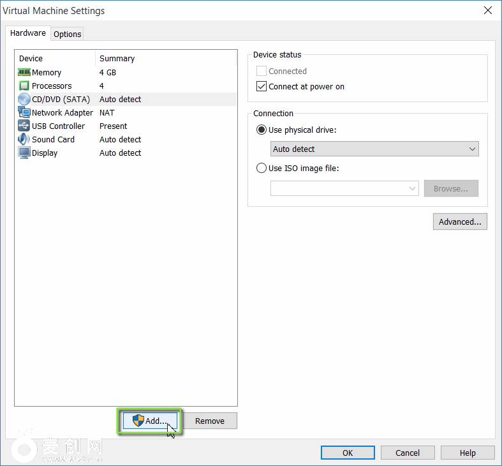Toggle the Connect at power on checkbox
The width and height of the screenshot is (502, 466).
262,87
